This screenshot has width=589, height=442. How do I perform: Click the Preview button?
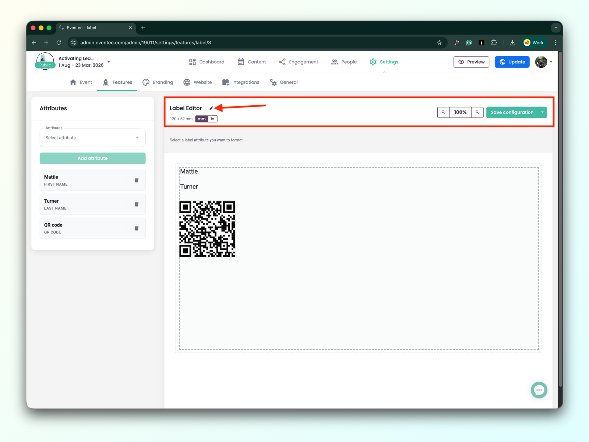coord(471,62)
